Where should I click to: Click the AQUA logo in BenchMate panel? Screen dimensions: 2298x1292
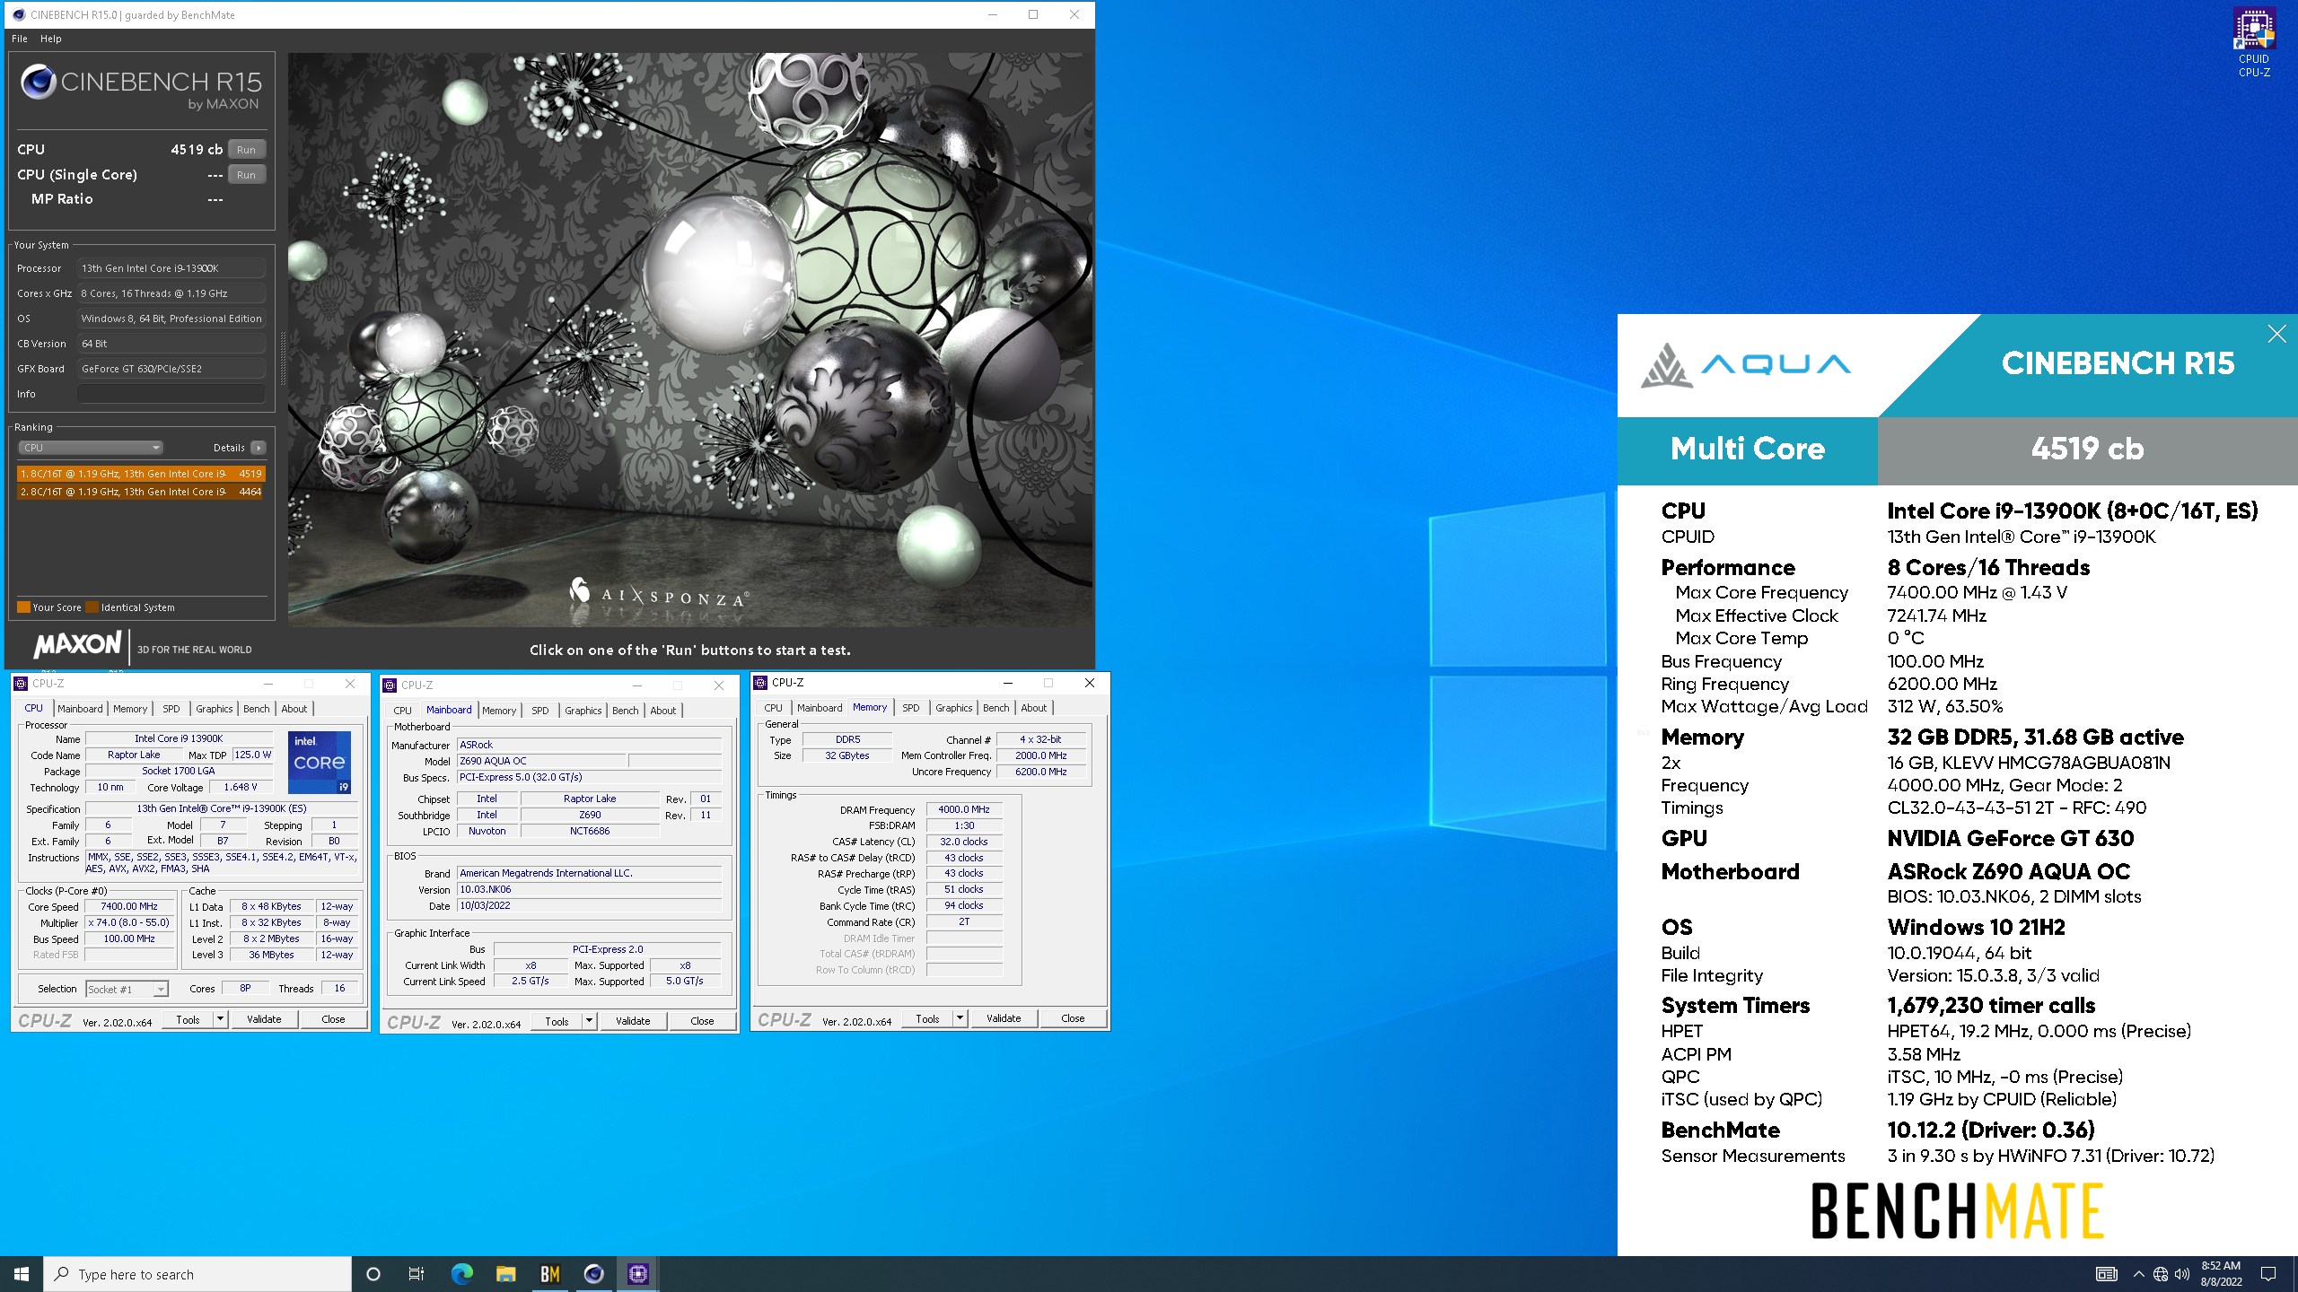click(1746, 365)
